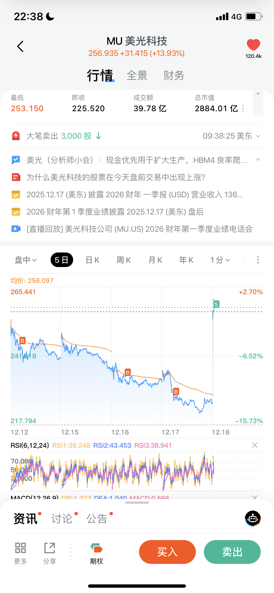Screen dimensions: 274x593
Task: Switch chart to 日K
Action: pos(92,260)
